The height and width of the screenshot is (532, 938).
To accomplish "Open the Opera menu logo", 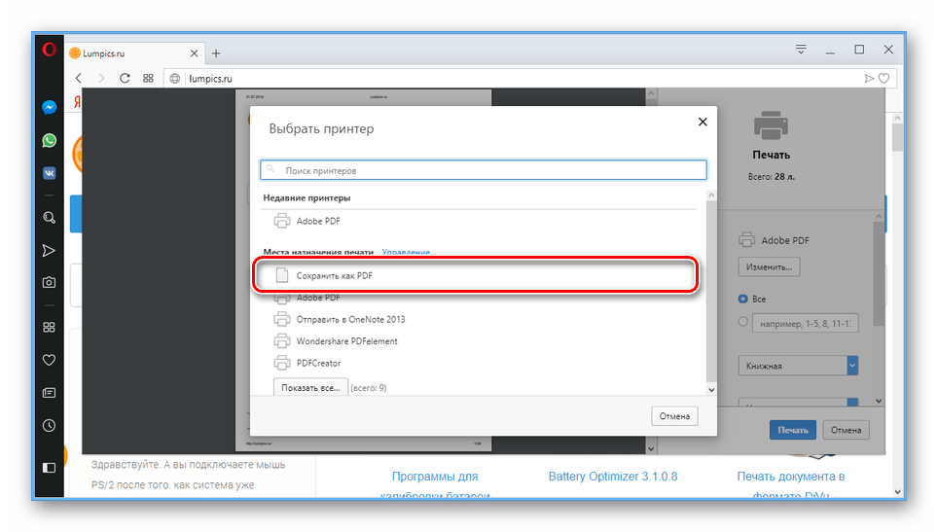I will click(49, 49).
